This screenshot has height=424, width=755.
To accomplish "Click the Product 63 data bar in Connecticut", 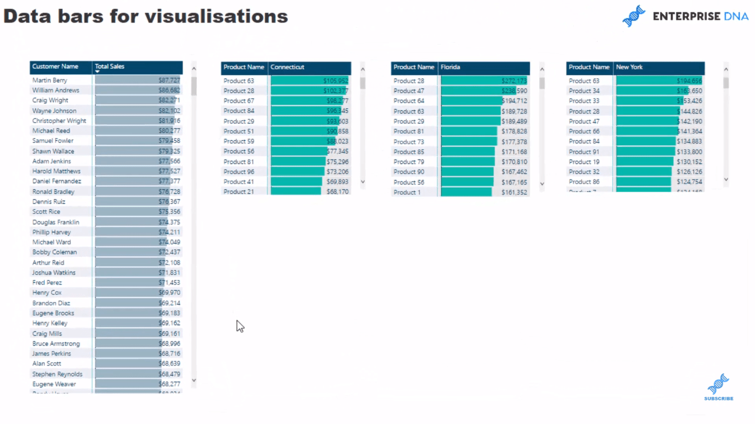I will pos(310,81).
